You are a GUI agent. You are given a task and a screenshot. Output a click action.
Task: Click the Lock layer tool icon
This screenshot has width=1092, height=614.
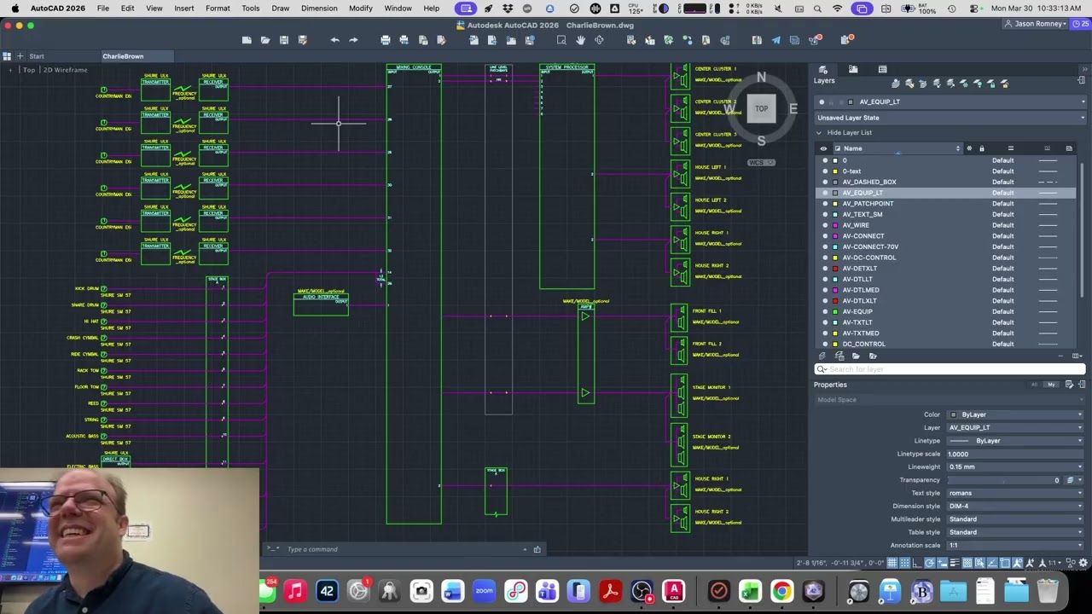(x=991, y=84)
